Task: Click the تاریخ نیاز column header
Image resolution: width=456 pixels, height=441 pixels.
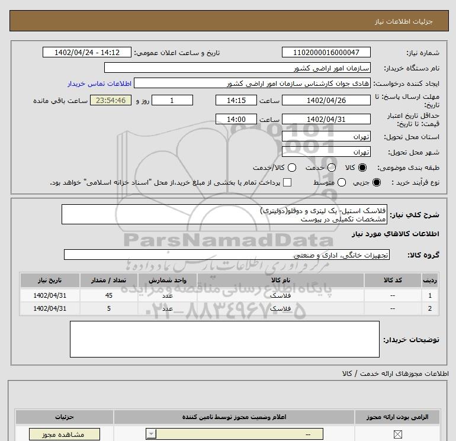Action: (50, 280)
